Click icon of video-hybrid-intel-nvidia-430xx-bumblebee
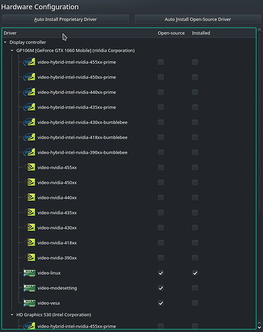The height and width of the screenshot is (332, 263). coord(29,122)
